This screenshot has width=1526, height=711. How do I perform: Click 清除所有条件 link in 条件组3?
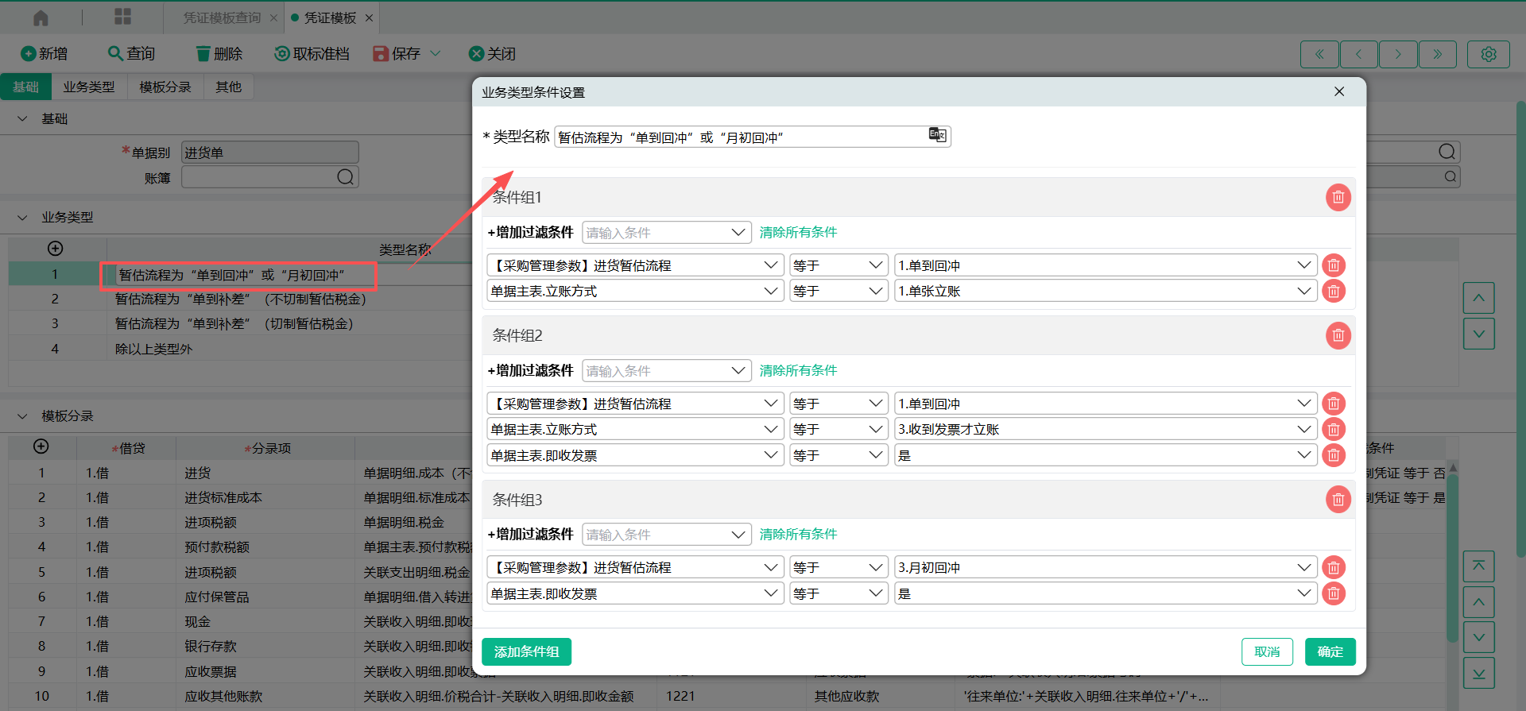point(798,534)
